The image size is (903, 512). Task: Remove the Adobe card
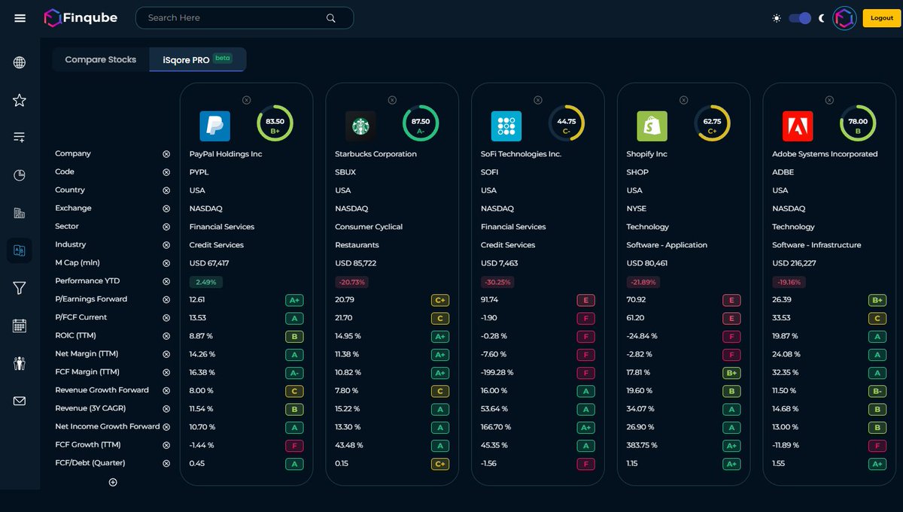(829, 100)
